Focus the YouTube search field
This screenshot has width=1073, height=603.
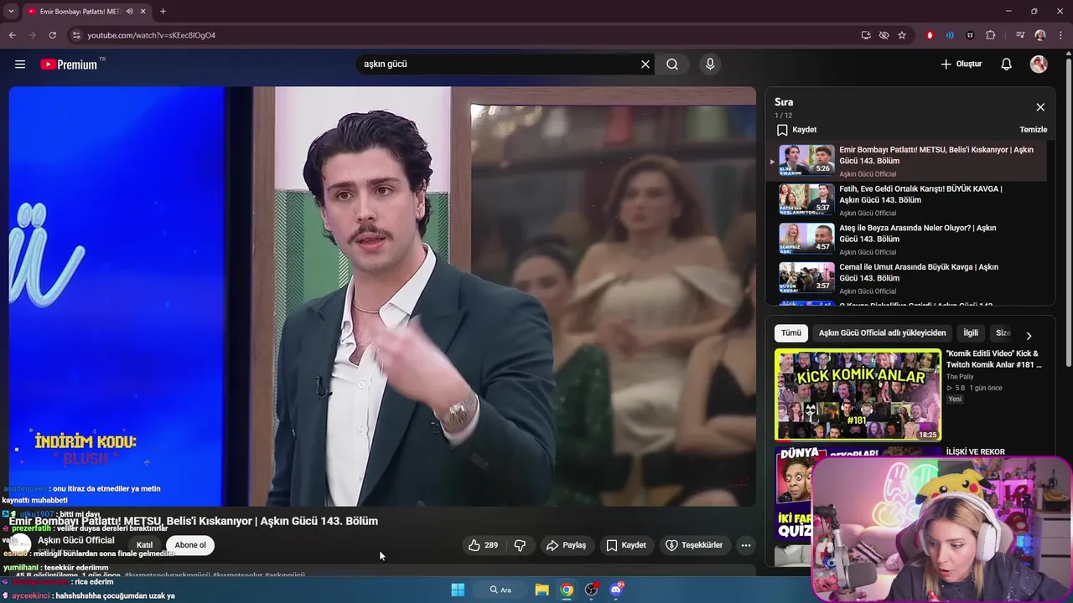coord(499,64)
